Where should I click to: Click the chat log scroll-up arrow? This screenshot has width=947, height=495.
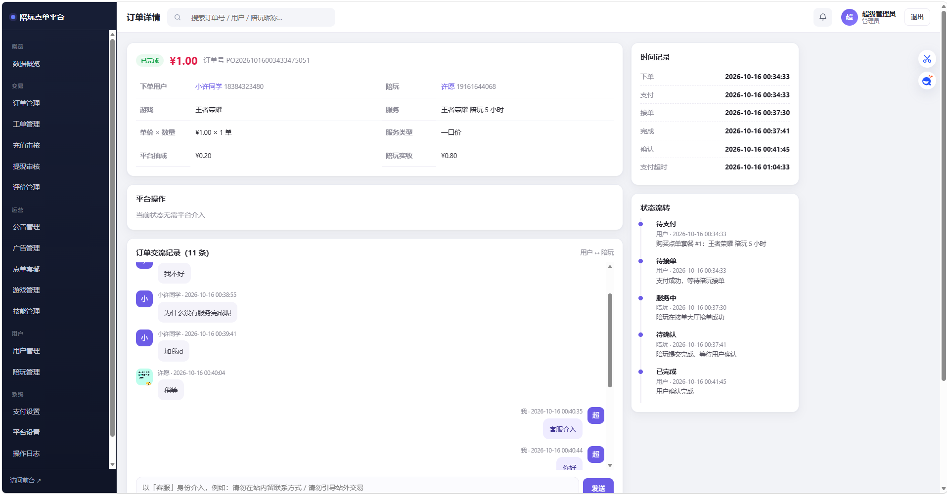click(x=610, y=267)
